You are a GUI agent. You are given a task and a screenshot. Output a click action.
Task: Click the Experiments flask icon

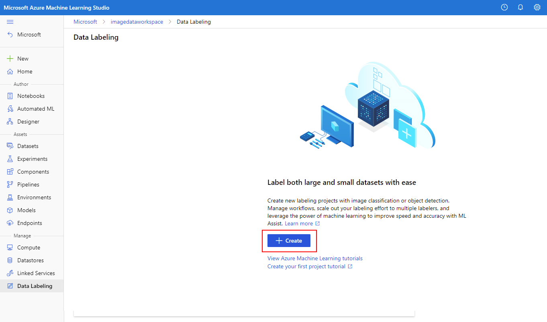point(10,159)
